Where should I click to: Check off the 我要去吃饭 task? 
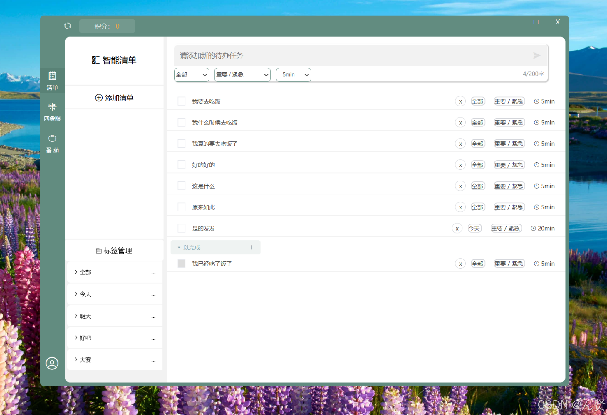click(x=182, y=101)
